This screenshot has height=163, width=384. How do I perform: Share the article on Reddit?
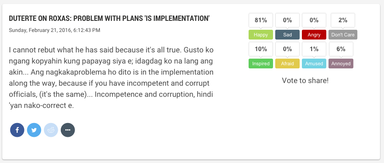(51, 130)
